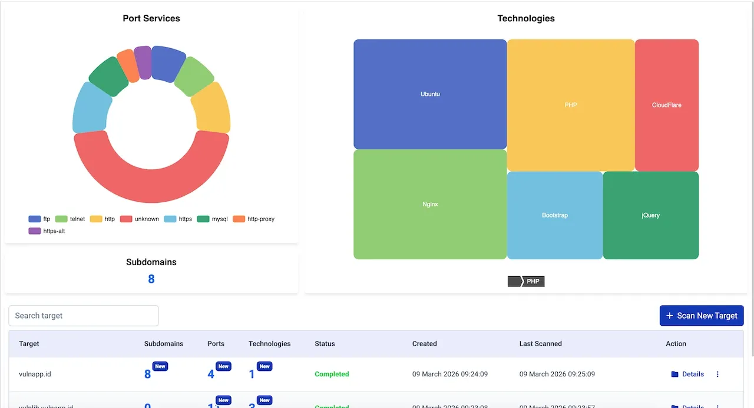Click the folder icon beside Details for vulnapp.id

[674, 374]
